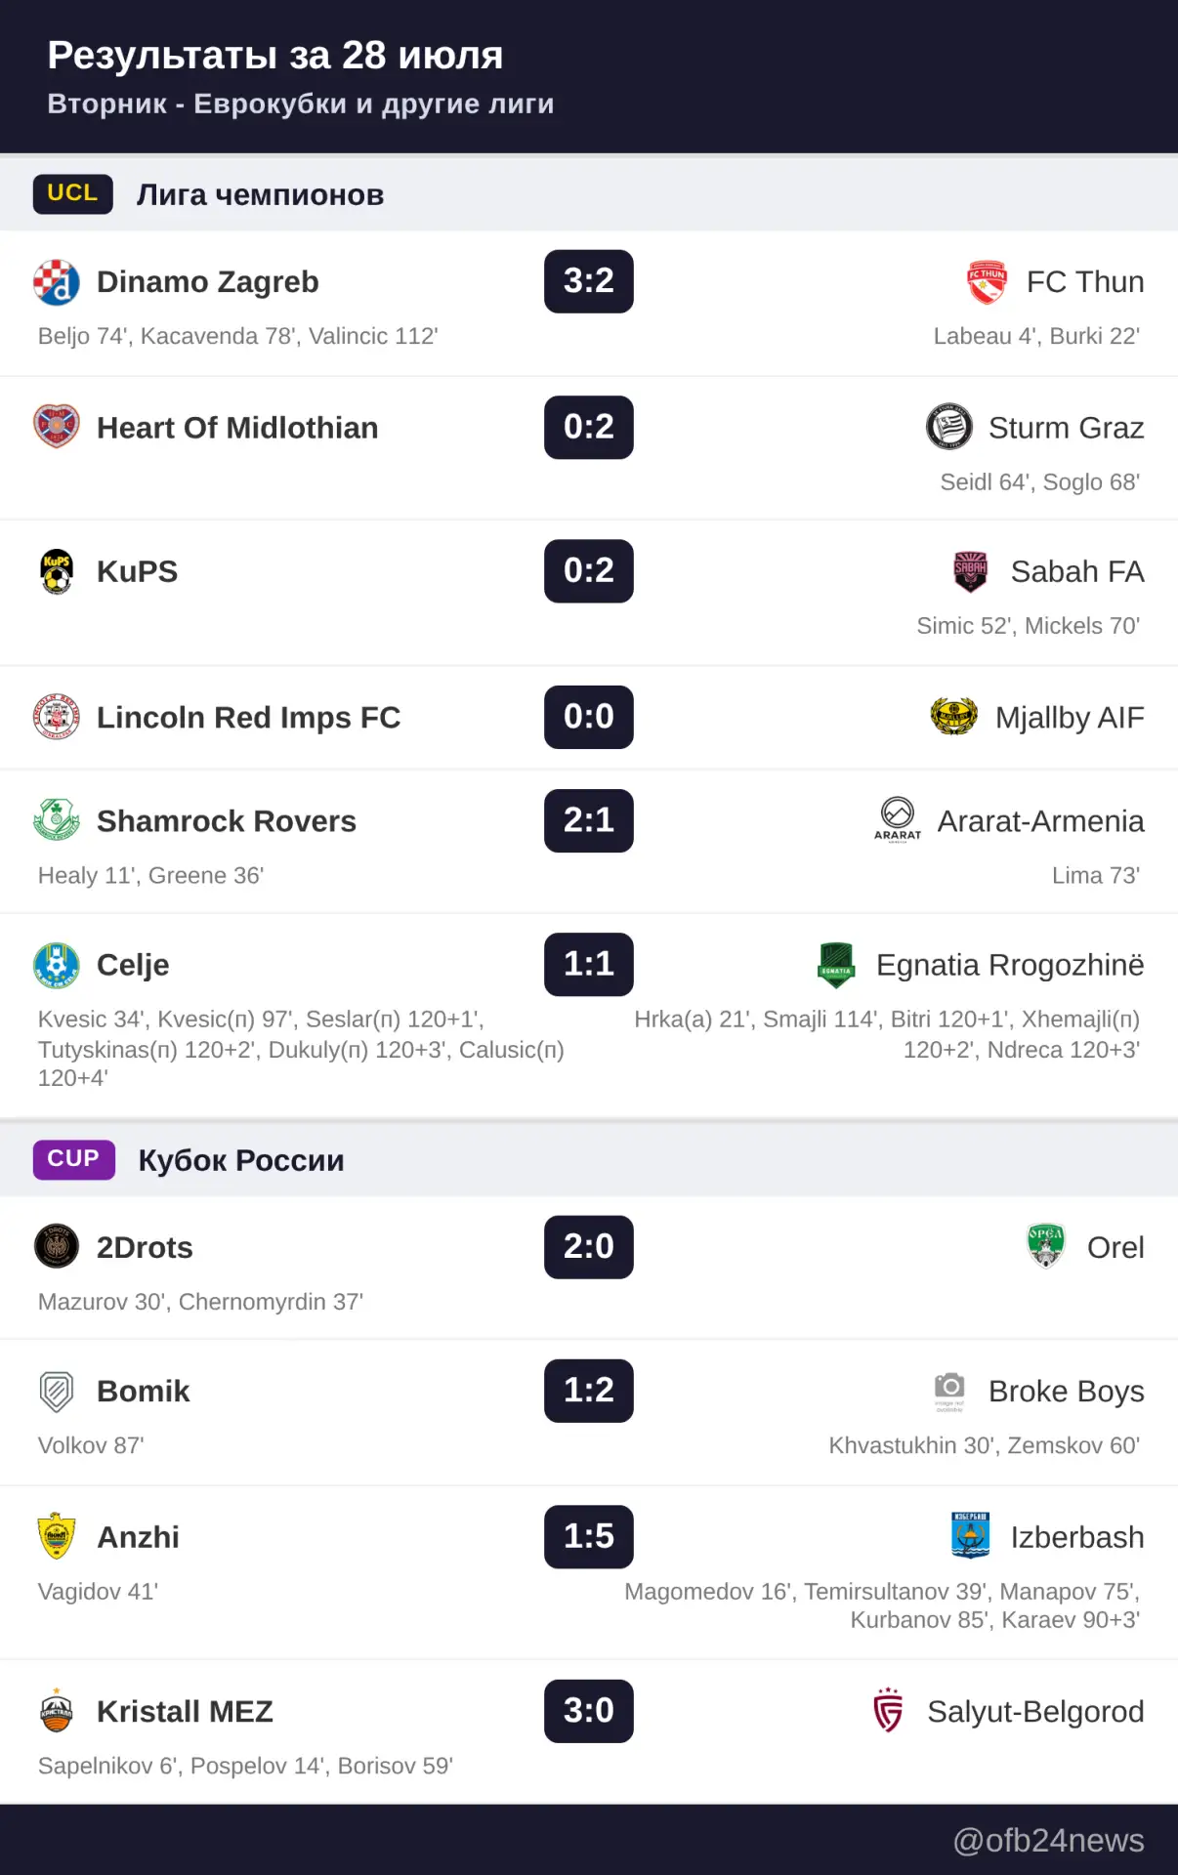The image size is (1178, 1875).
Task: Click the KuPS team logo
Action: point(57,571)
